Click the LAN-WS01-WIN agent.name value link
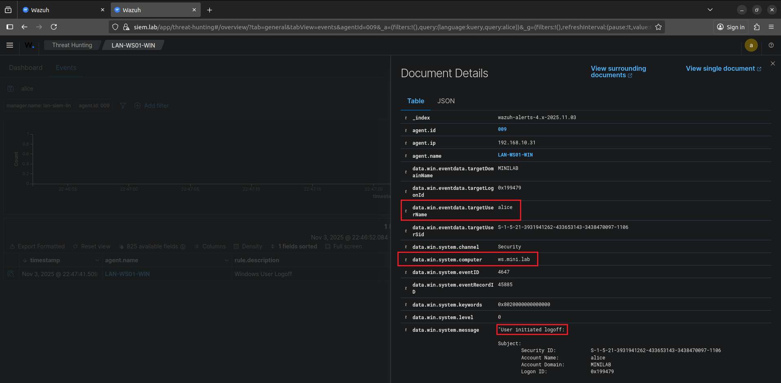Screen dimensions: 781x383 tap(515, 155)
